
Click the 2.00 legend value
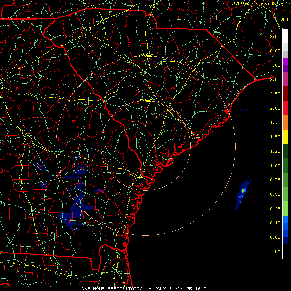275,108
